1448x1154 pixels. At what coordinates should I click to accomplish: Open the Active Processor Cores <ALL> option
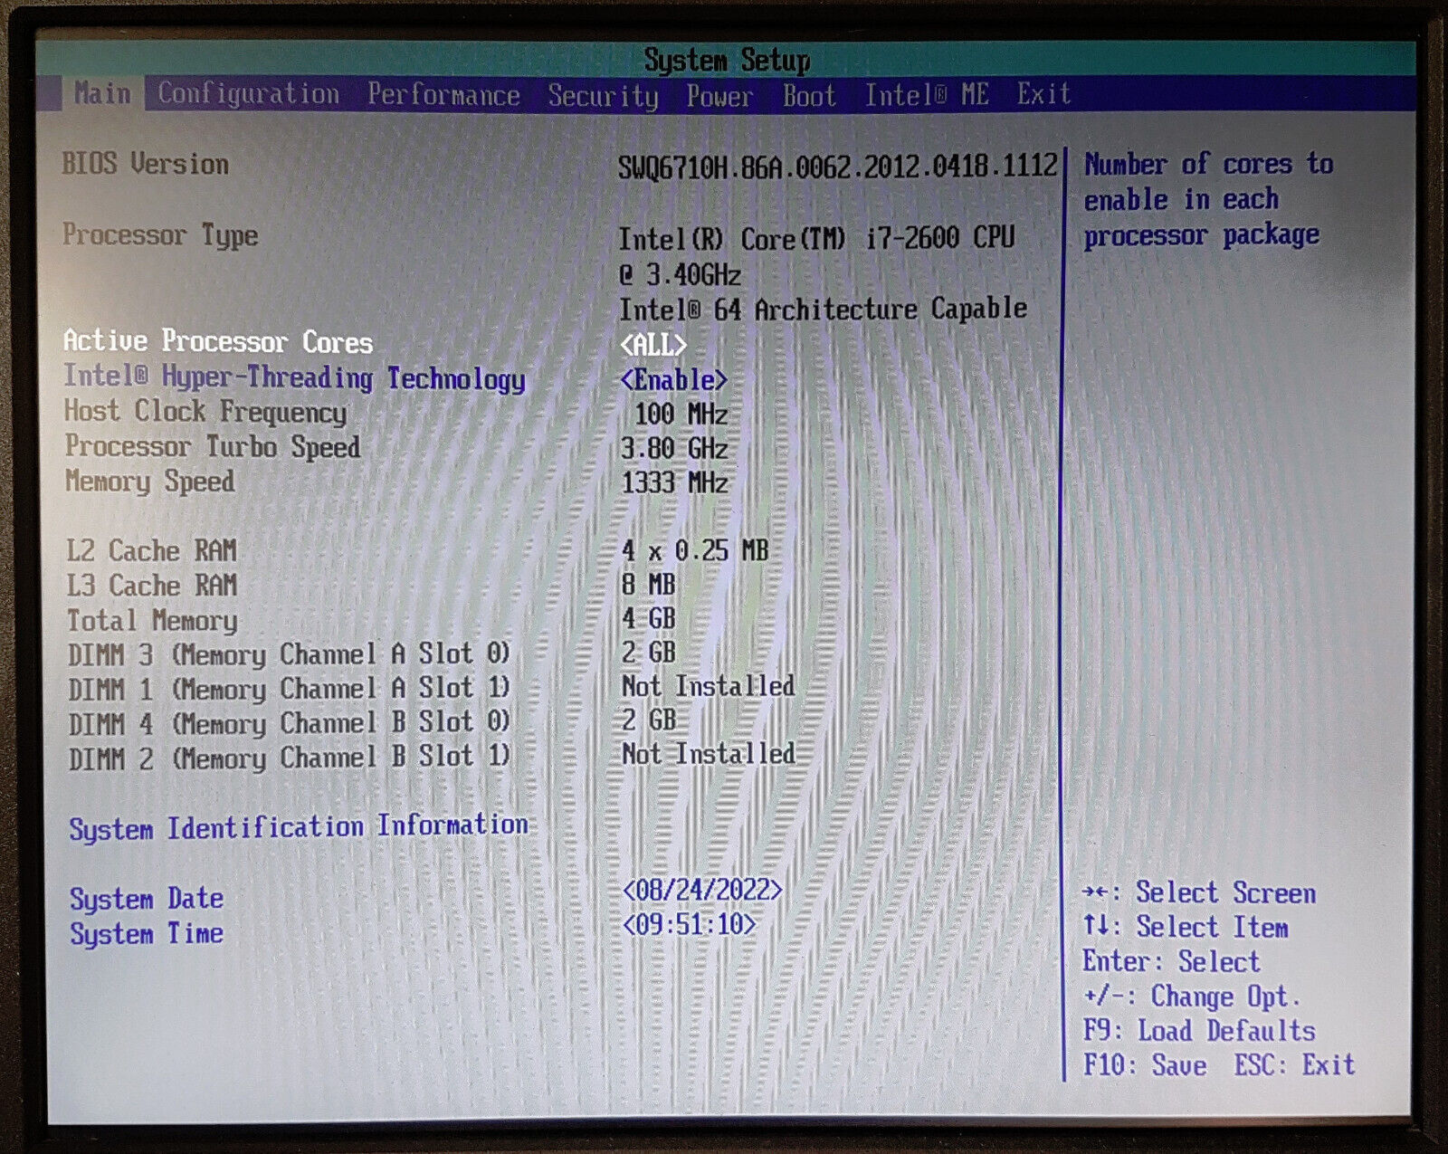point(653,345)
